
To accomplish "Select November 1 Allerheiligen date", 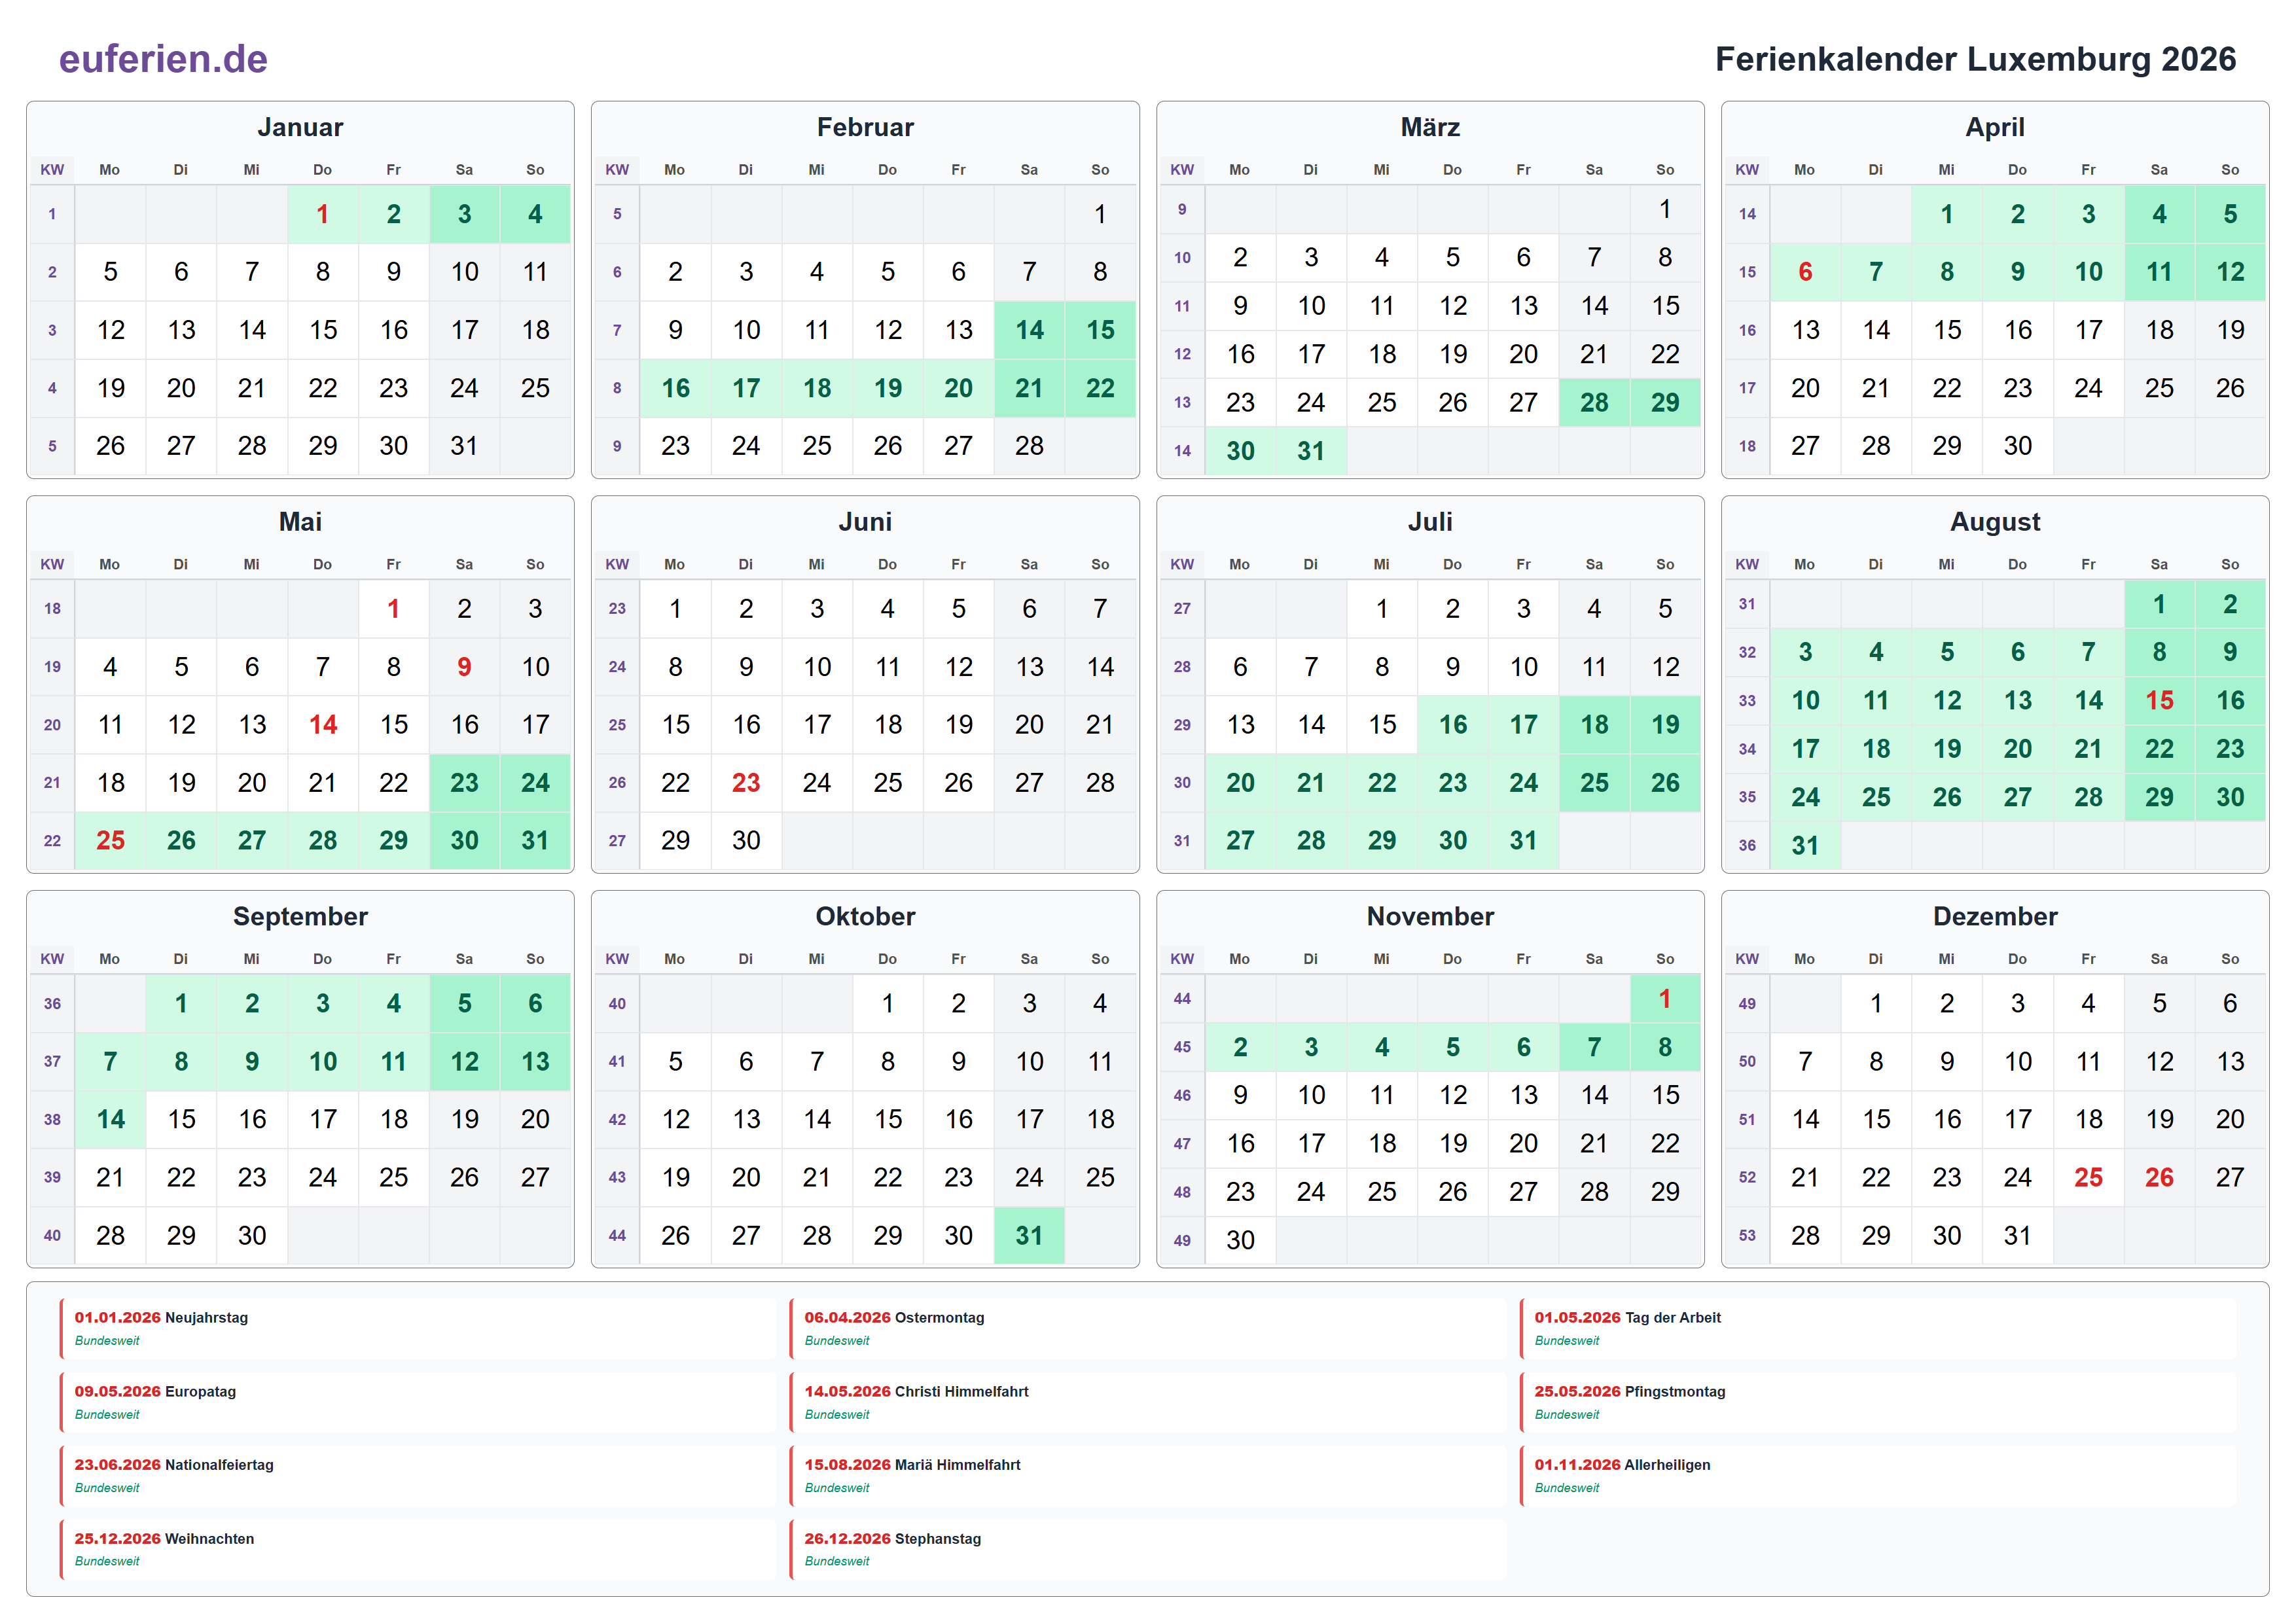I will 1664,999.
